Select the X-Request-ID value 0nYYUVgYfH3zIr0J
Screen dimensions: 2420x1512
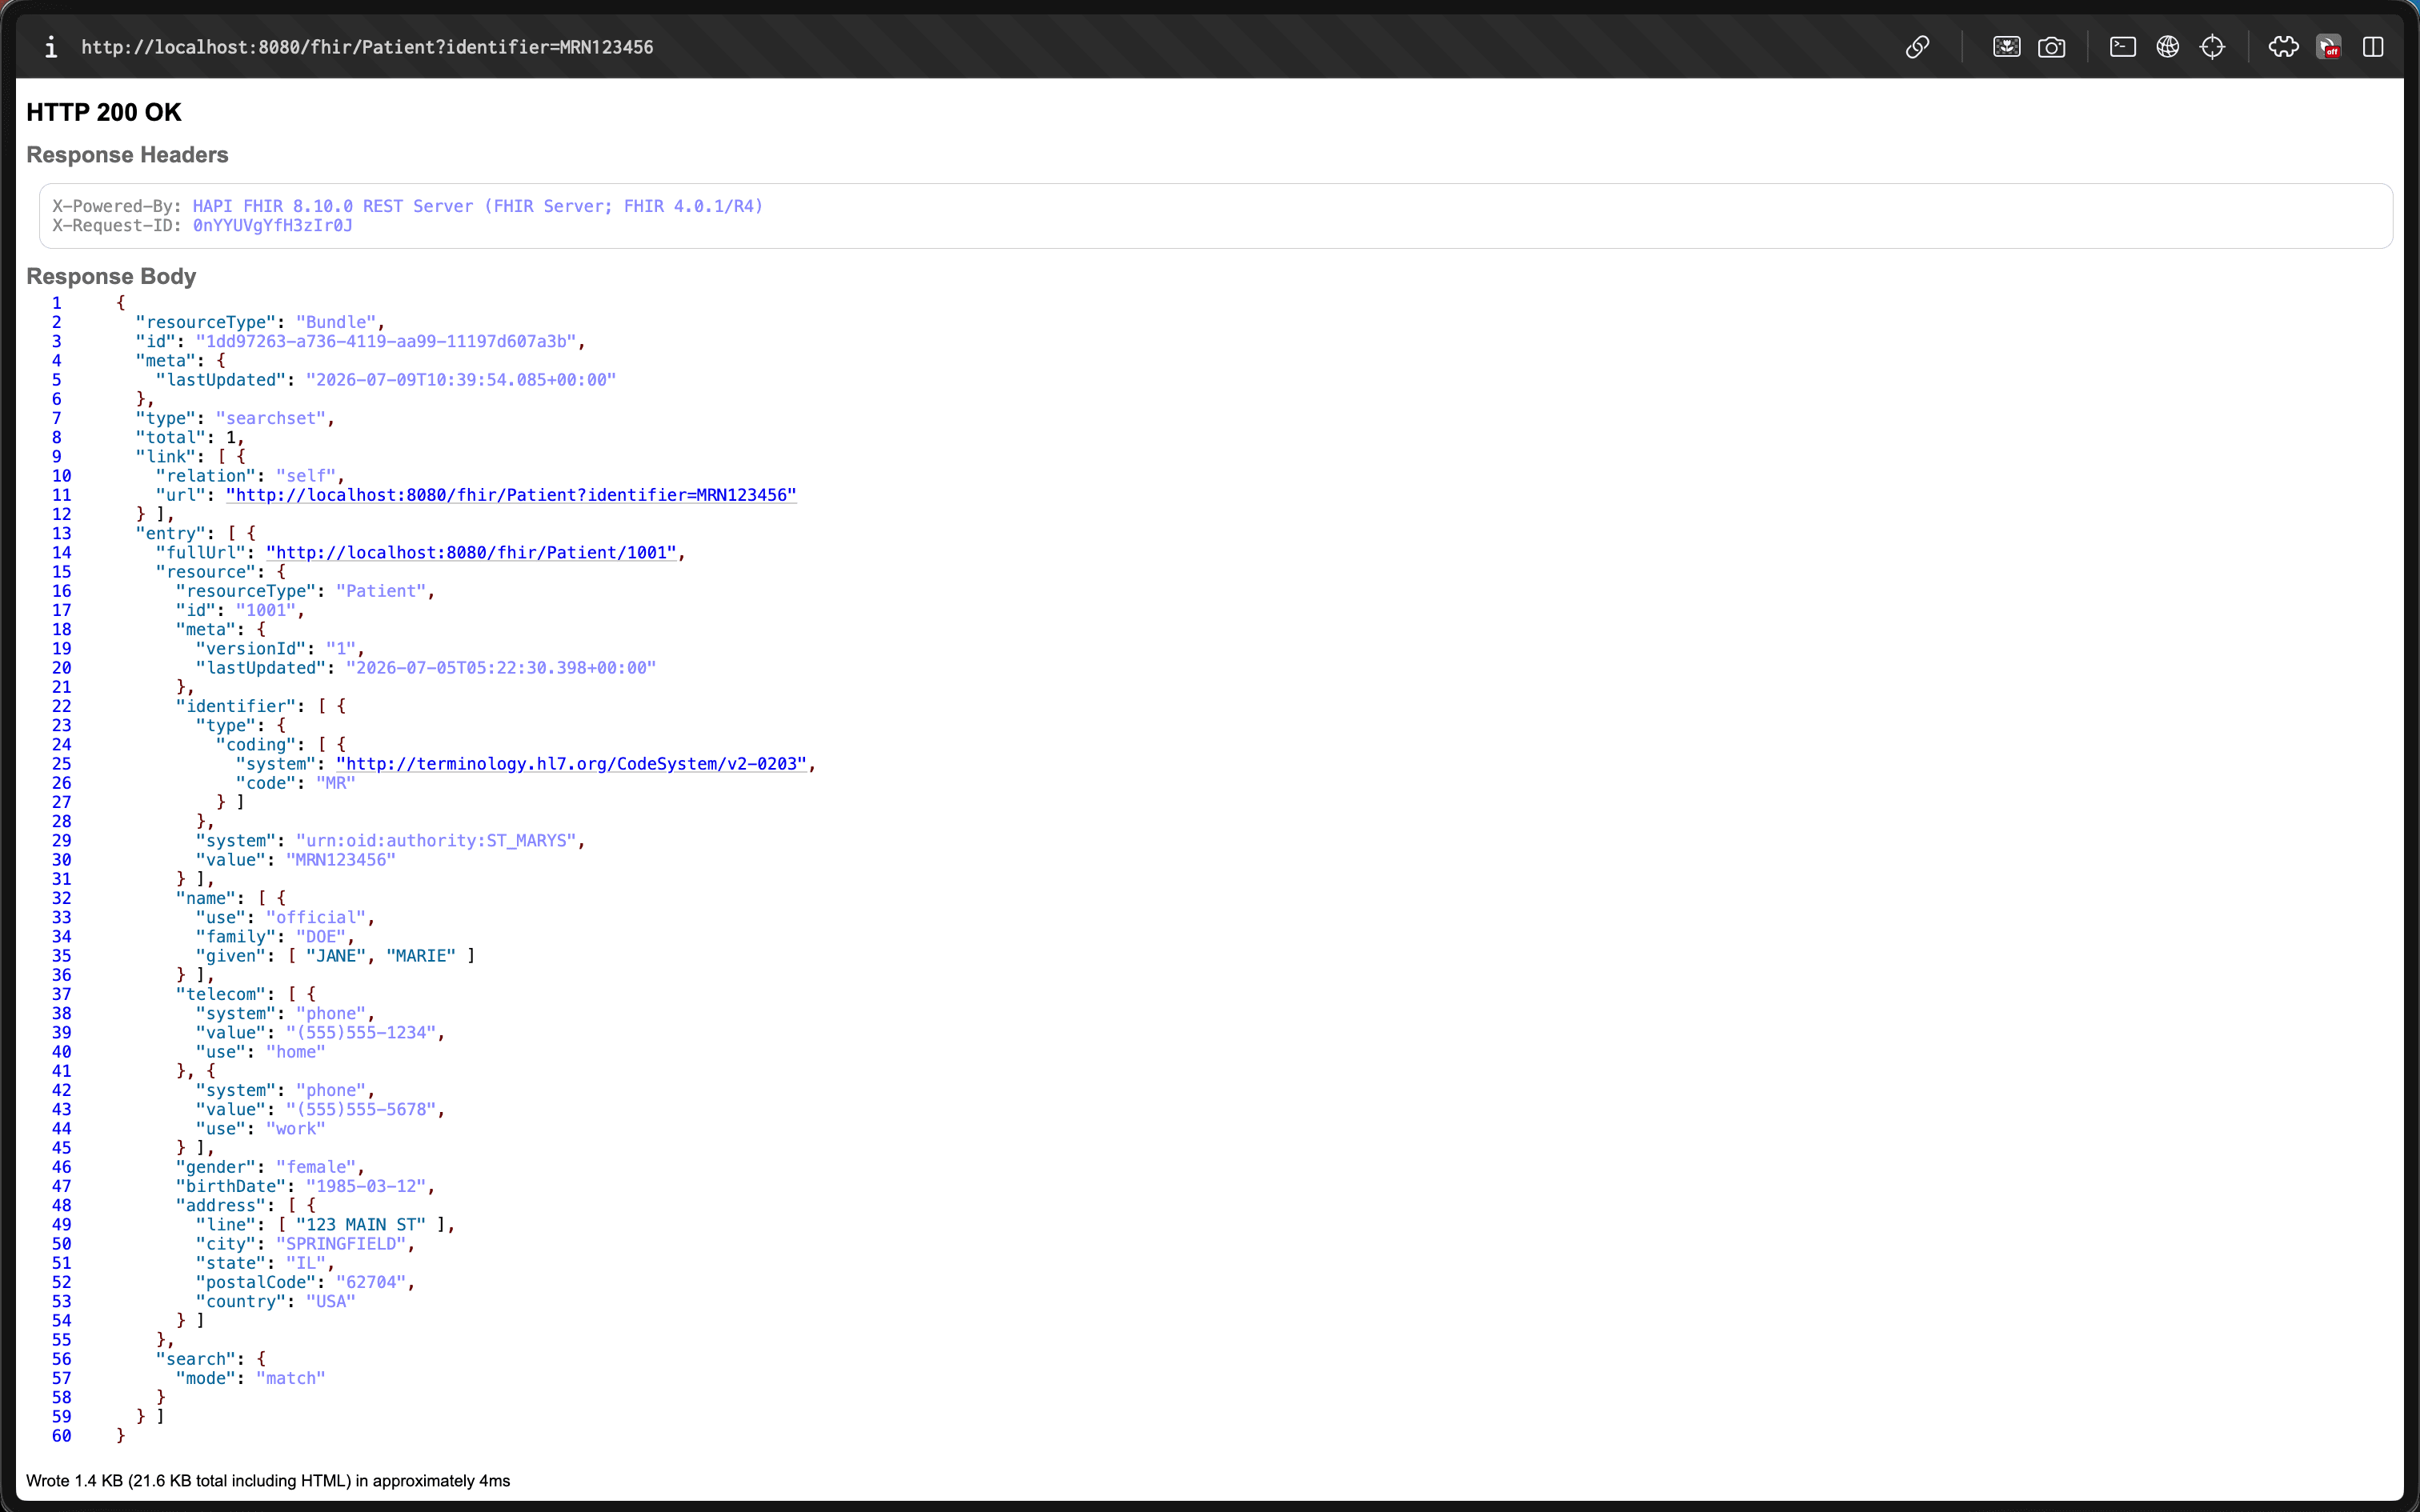272,225
